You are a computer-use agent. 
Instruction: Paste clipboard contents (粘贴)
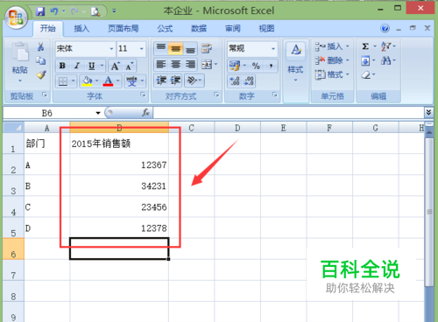[19, 62]
